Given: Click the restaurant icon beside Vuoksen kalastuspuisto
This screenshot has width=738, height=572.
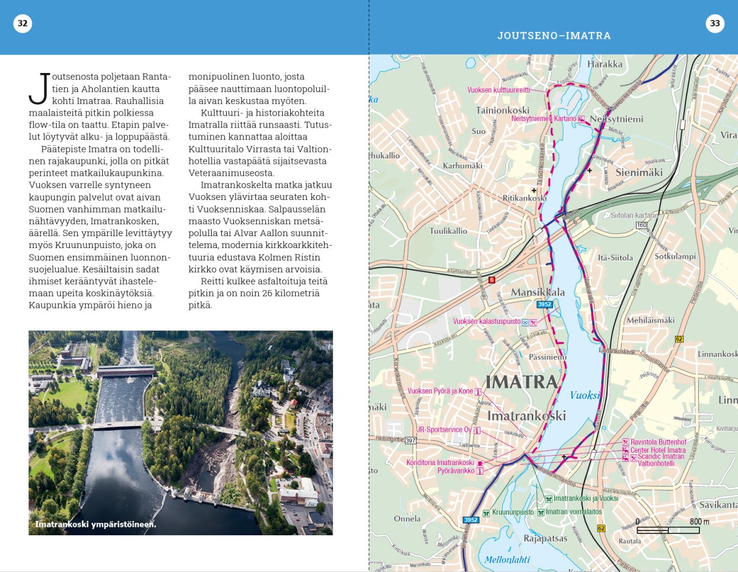Looking at the screenshot, I should [533, 323].
